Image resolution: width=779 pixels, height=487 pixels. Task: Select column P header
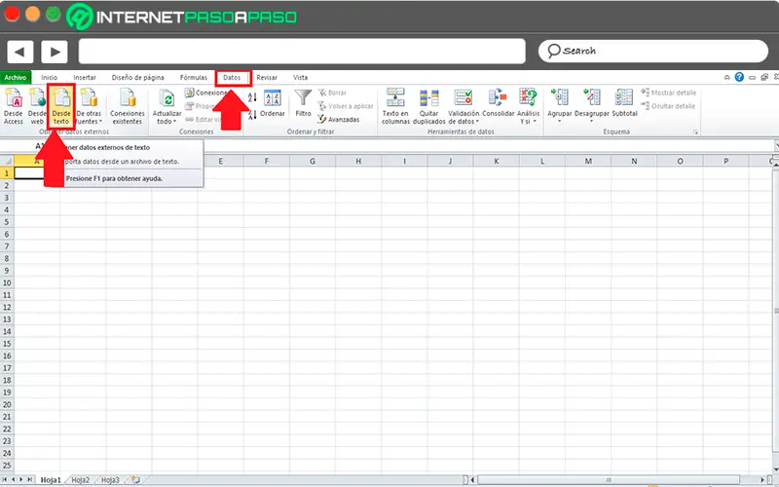[725, 161]
